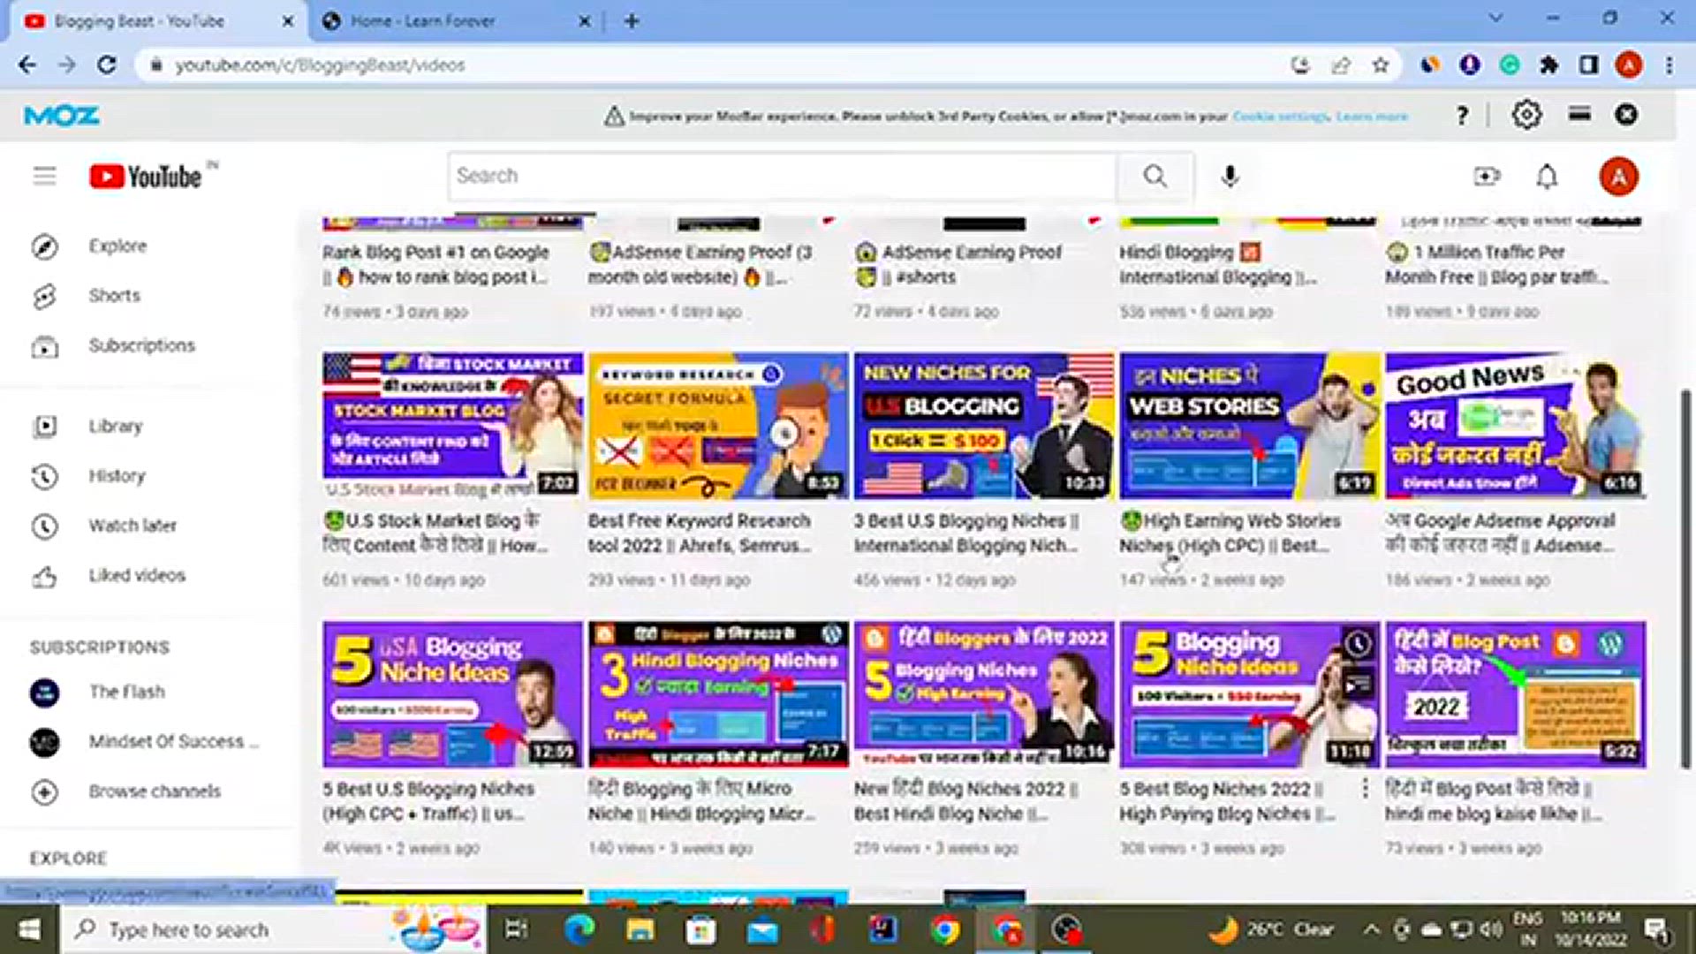The width and height of the screenshot is (1696, 954).
Task: Click the browser back arrow
Action: [x=27, y=65]
